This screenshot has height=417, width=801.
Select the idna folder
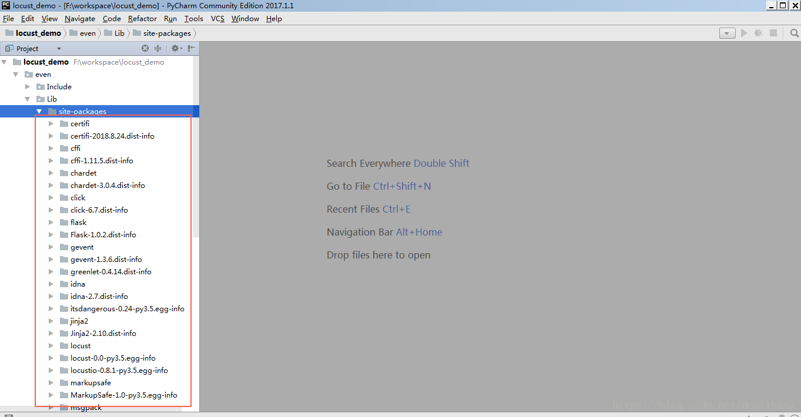coord(78,284)
